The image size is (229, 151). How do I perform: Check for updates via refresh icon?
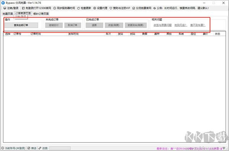pyautogui.click(x=78, y=8)
